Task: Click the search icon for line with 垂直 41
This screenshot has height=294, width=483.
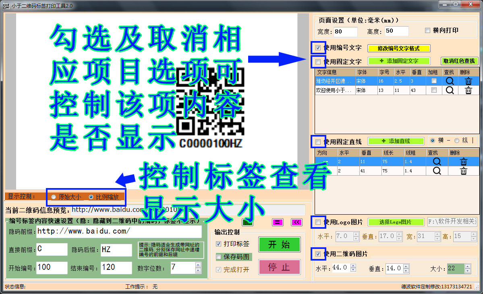Action: point(437,170)
